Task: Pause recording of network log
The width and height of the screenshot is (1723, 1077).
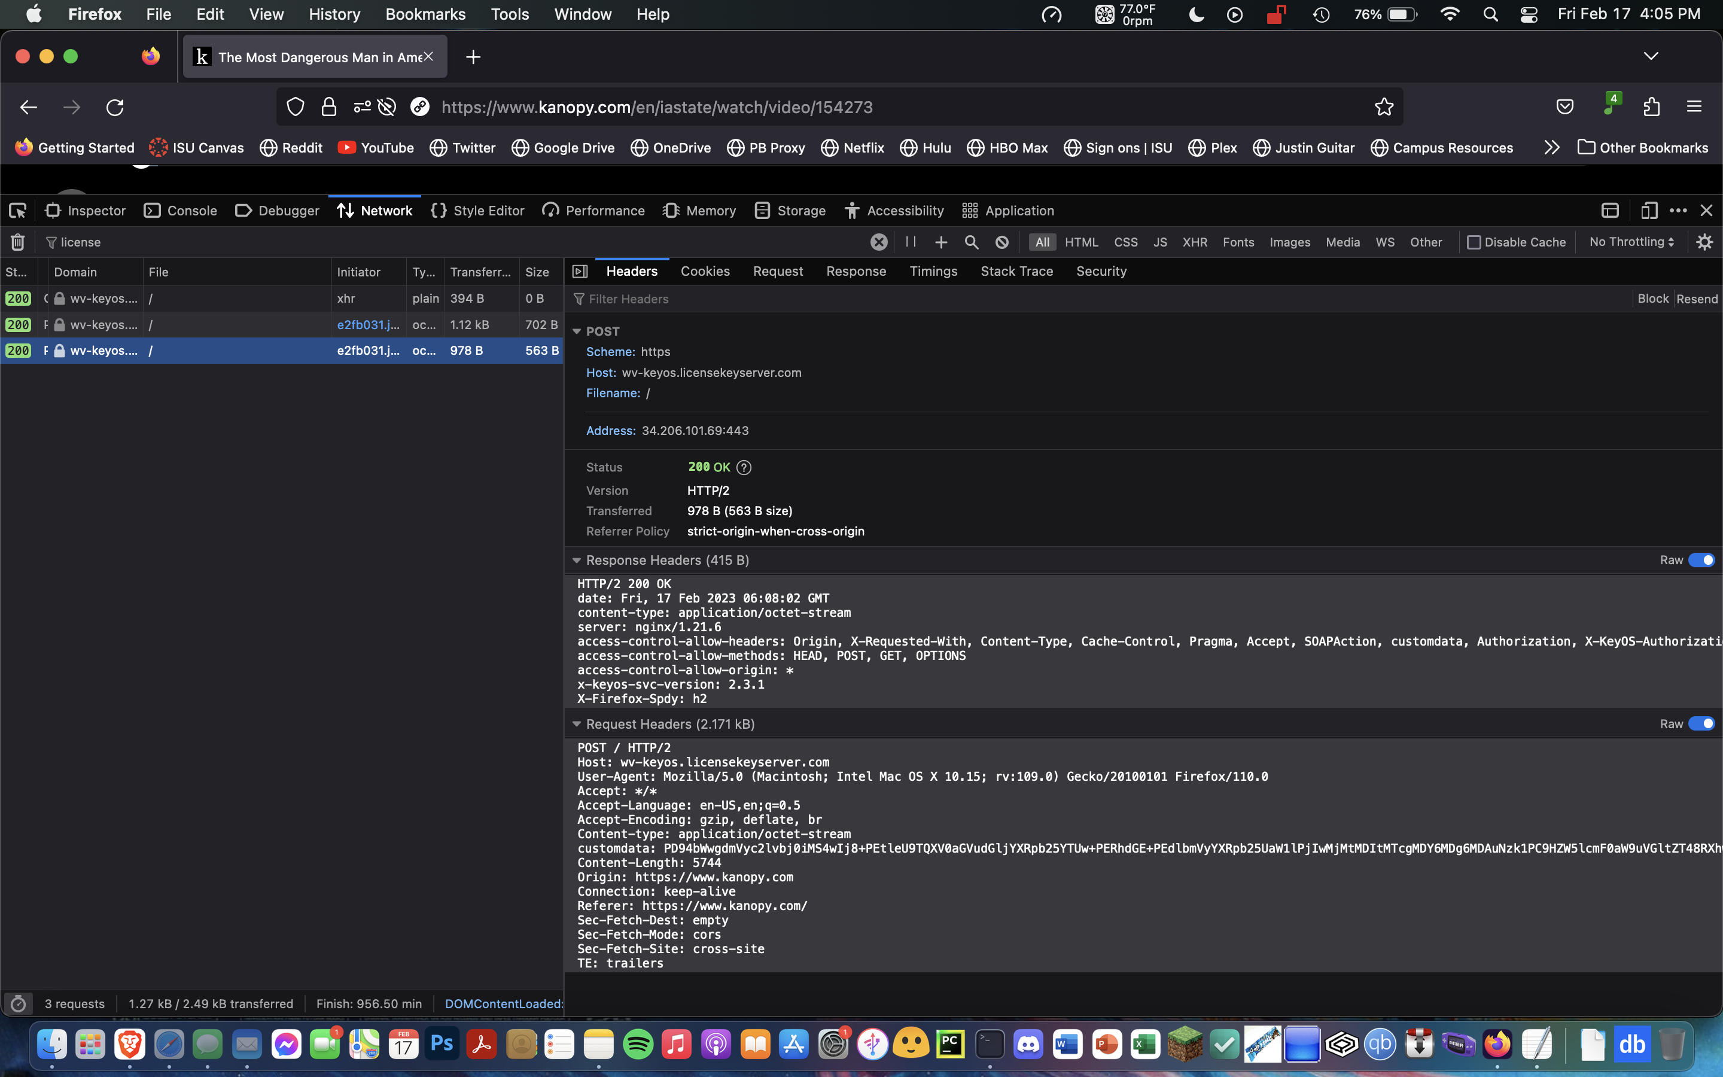Action: tap(911, 242)
